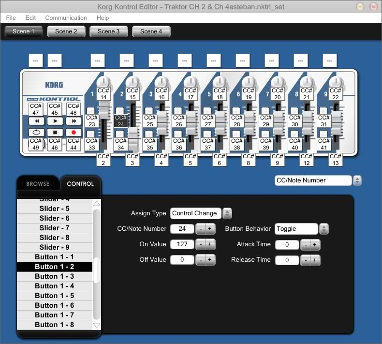Select knob 8 labeled CC# 21
The width and height of the screenshot is (382, 344).
(x=307, y=94)
